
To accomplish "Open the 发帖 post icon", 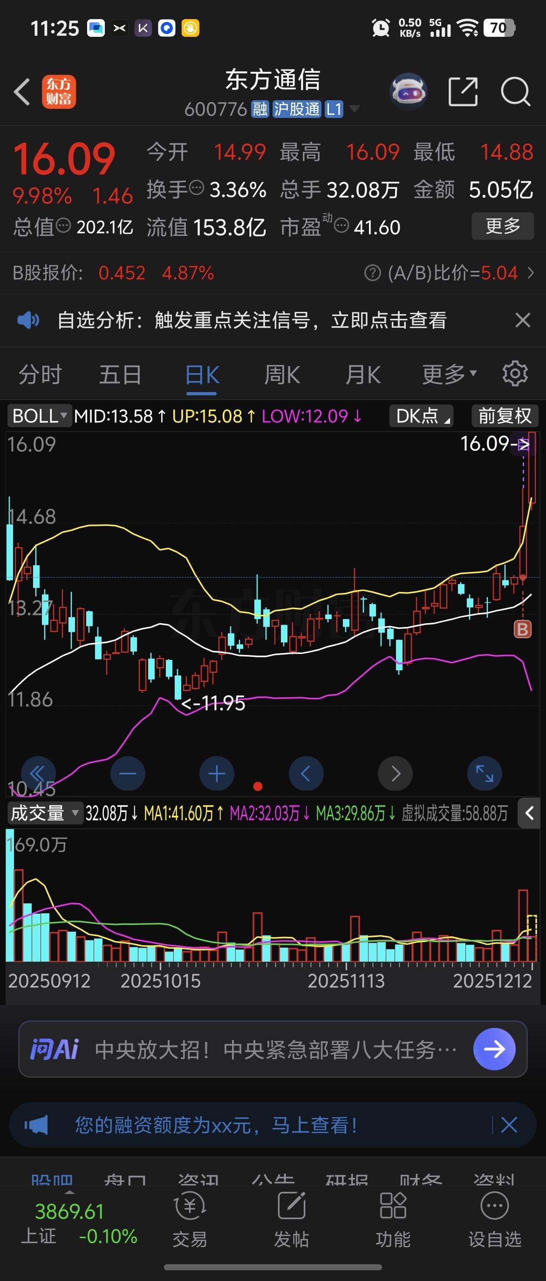I will (292, 1219).
